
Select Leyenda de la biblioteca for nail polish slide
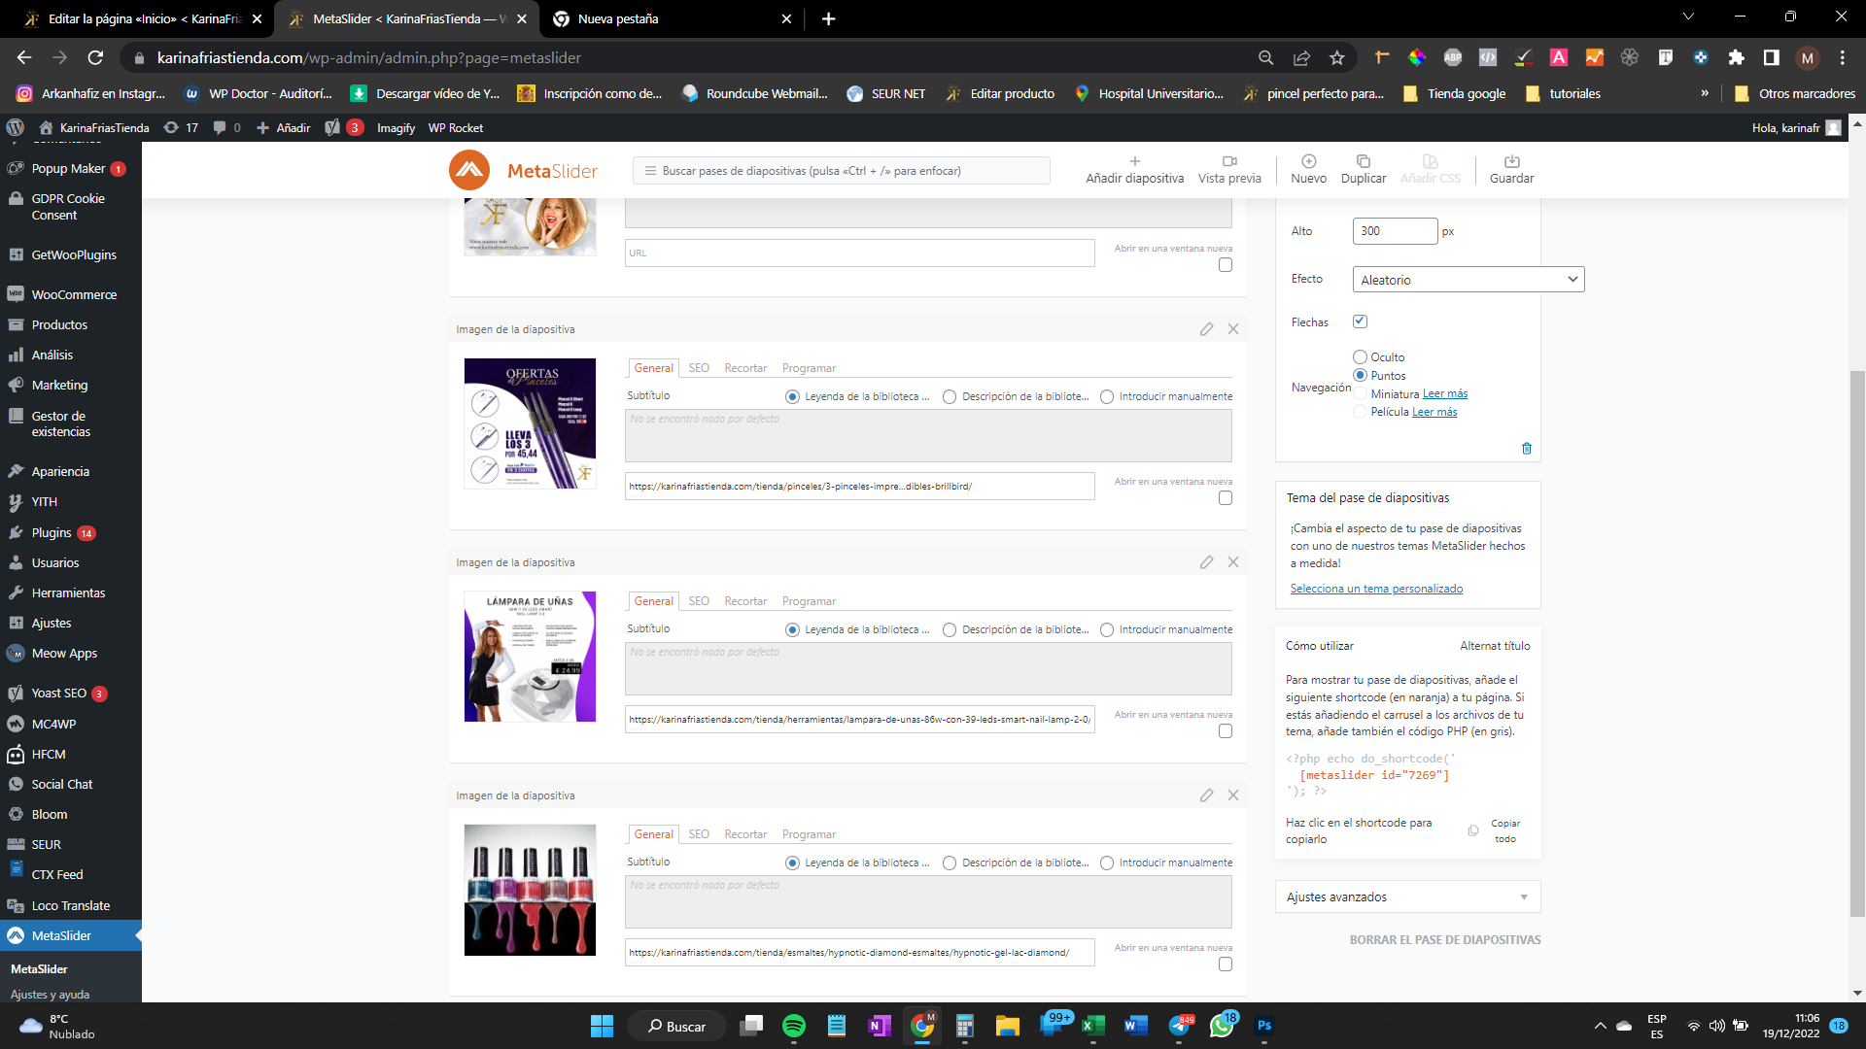point(792,863)
